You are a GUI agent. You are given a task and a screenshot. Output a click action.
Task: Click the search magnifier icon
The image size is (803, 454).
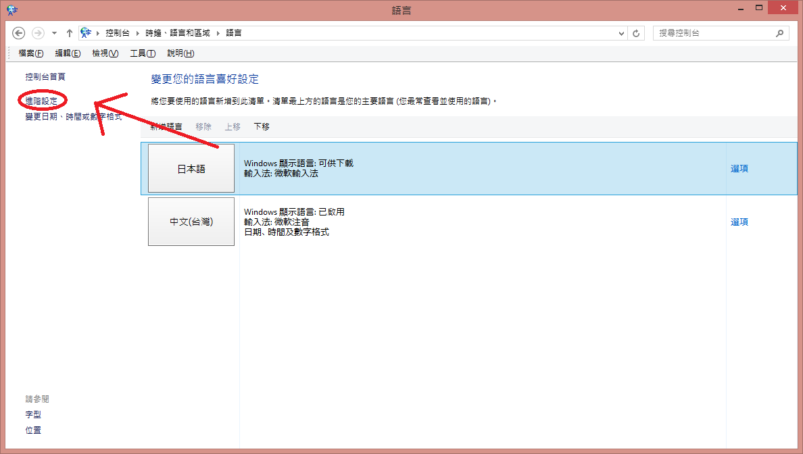[779, 33]
